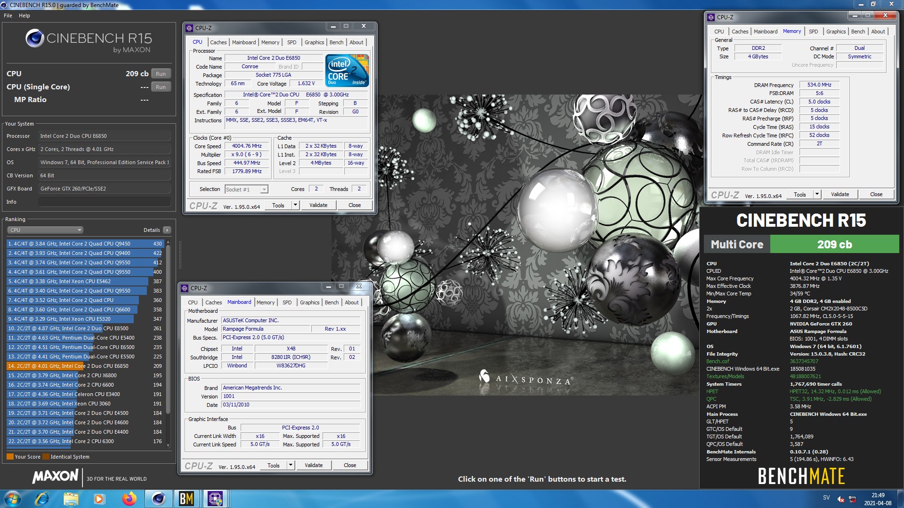Expand Tools arrow in CPU-Z Mainboard window

coord(291,465)
